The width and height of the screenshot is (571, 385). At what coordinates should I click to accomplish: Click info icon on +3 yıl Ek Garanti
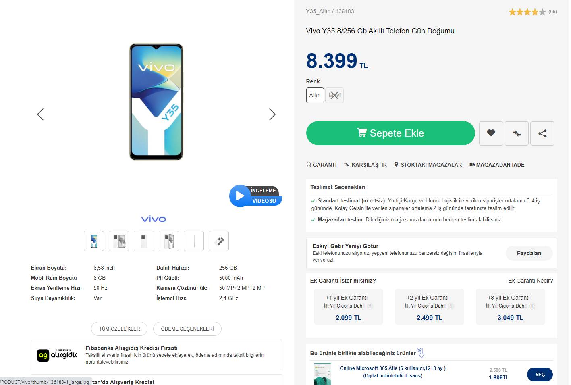(x=532, y=306)
